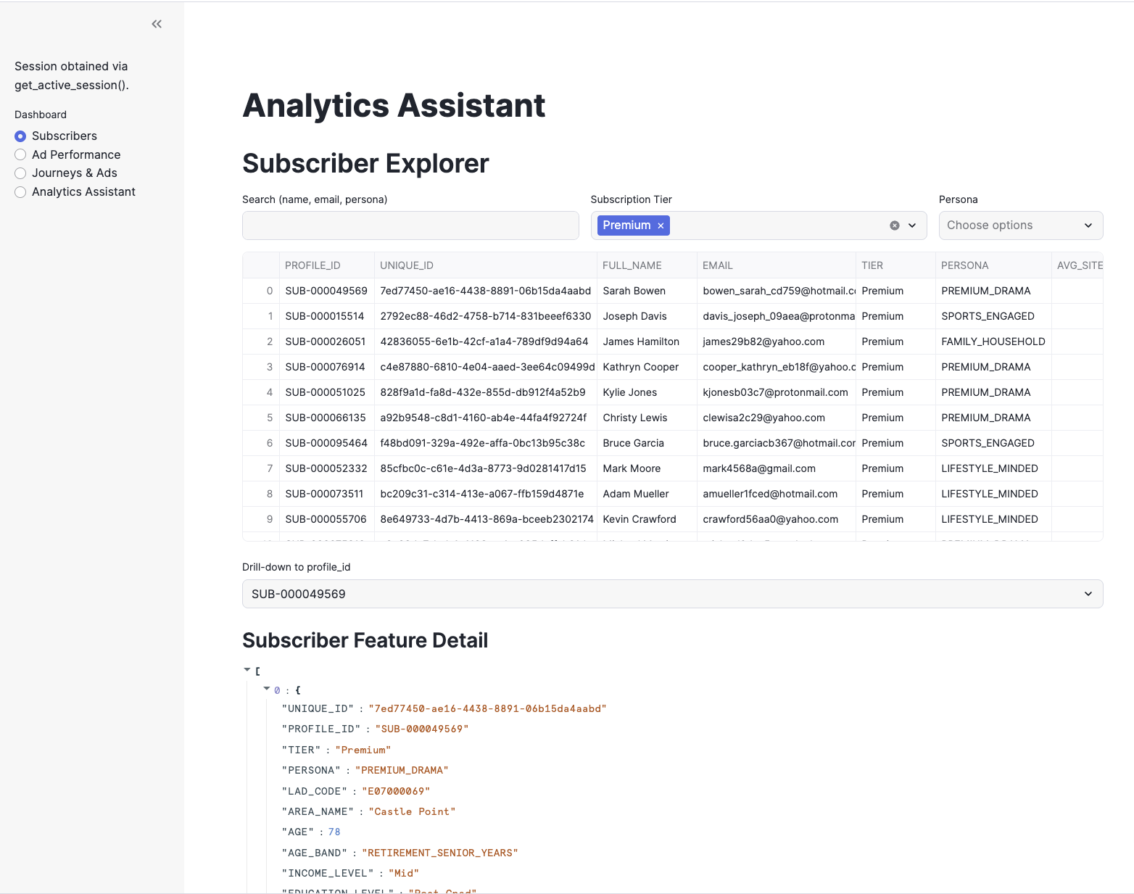Select Analytics Assistant dashboard option
This screenshot has height=894, width=1134.
[20, 192]
